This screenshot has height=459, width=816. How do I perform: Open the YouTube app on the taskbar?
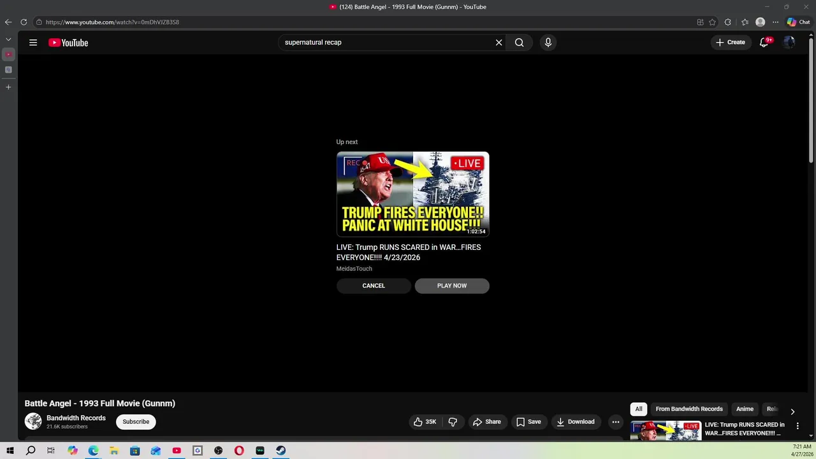point(177,451)
